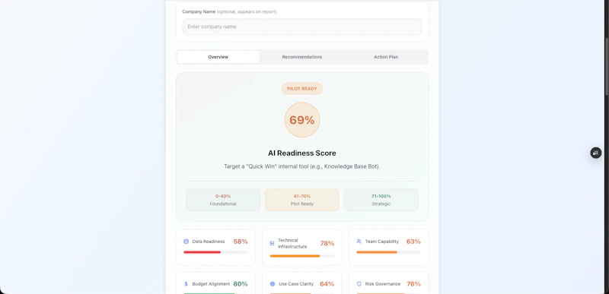
Task: Select the 71-100% Strategic tier box
Action: click(x=381, y=200)
